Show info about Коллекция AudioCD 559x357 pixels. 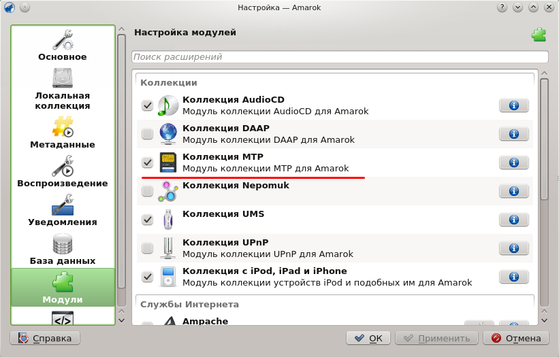click(x=514, y=105)
